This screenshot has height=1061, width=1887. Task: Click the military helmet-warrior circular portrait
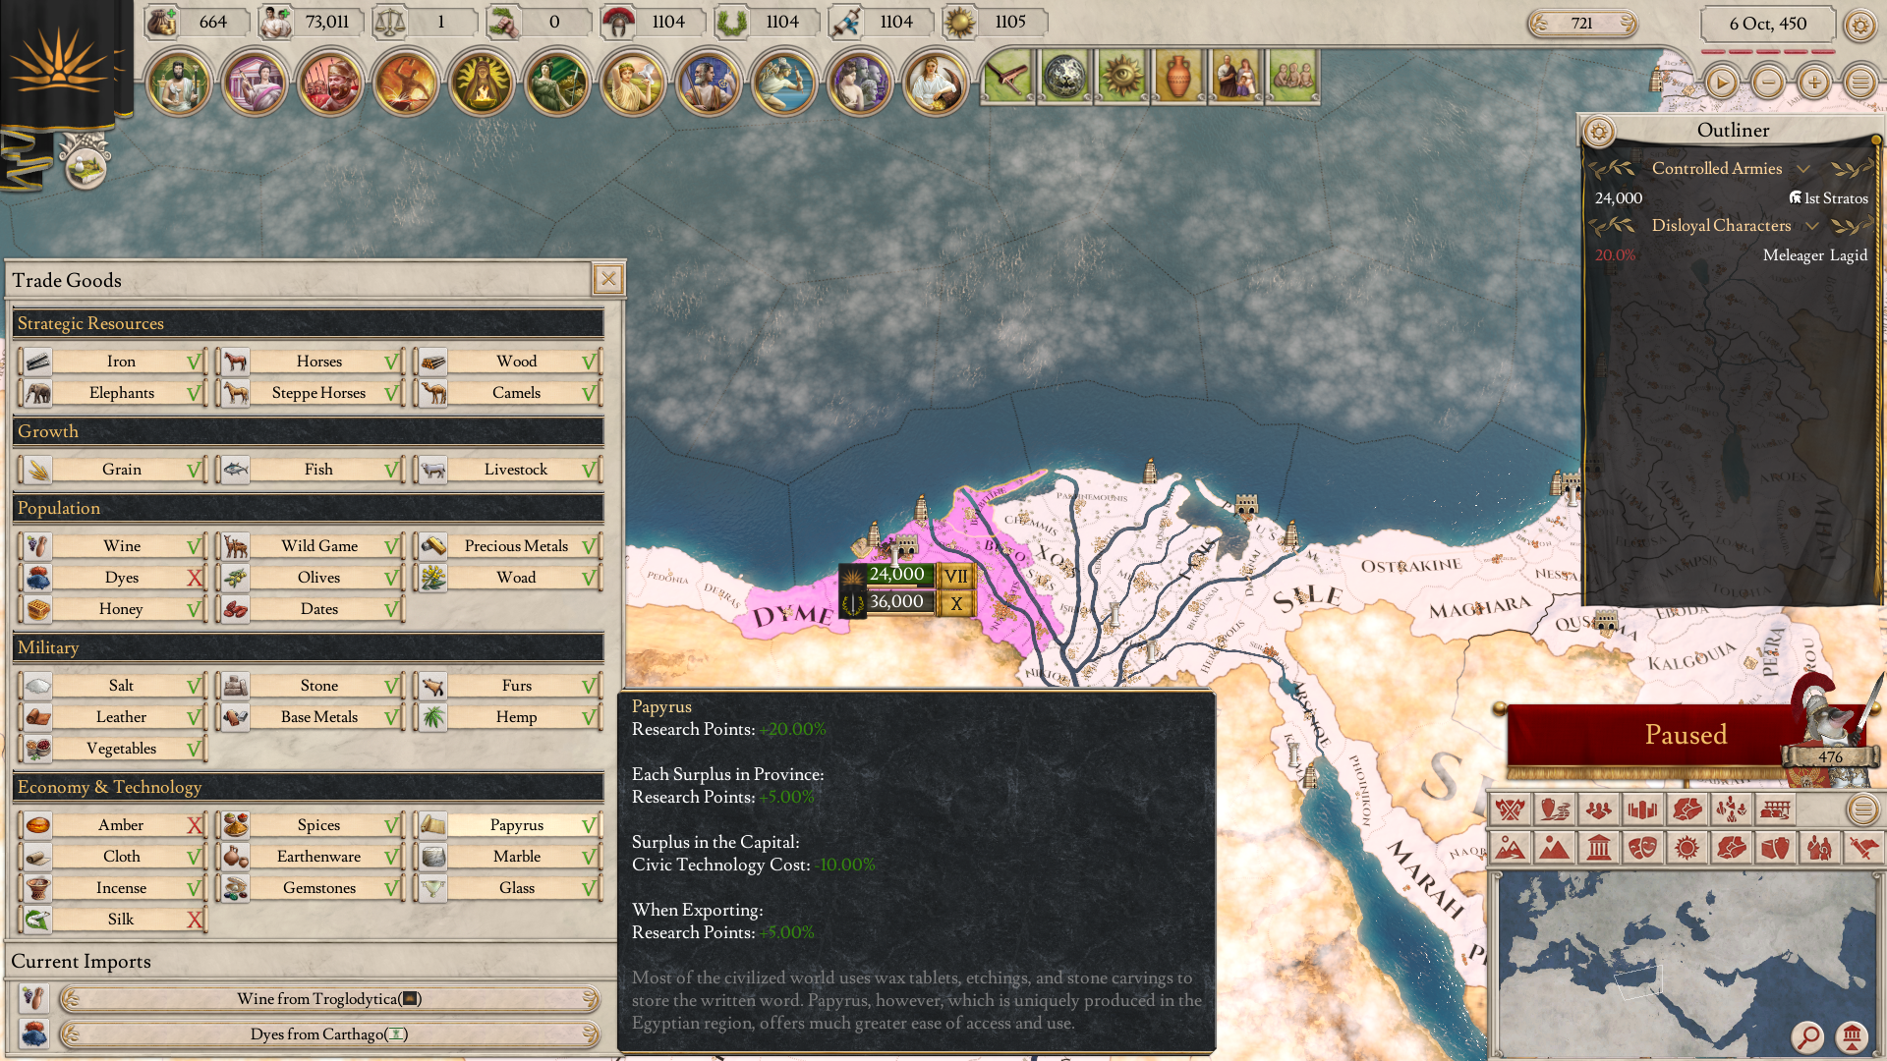330,83
